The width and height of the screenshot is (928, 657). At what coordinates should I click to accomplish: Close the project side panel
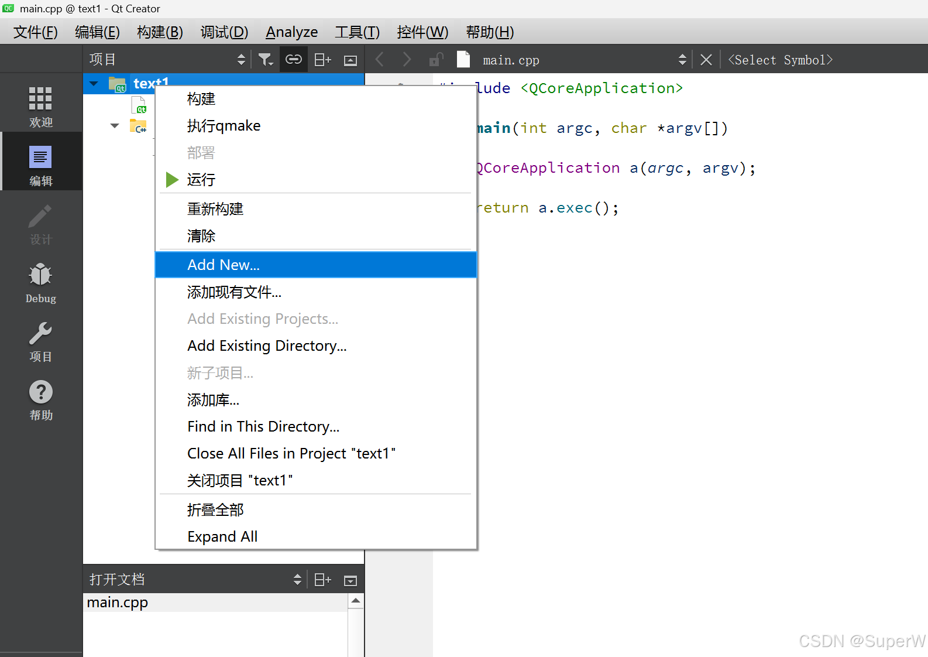[x=350, y=60]
